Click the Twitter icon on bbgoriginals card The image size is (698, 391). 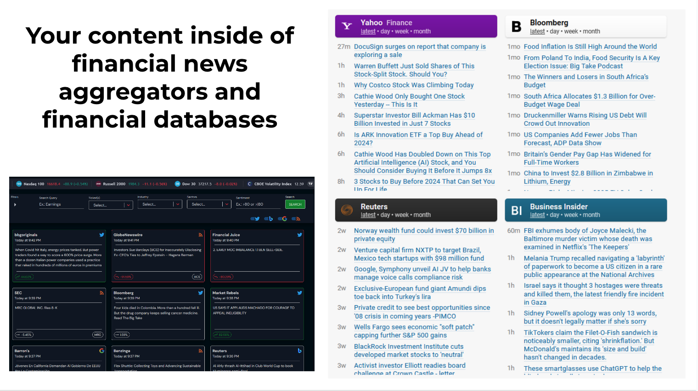click(x=101, y=235)
